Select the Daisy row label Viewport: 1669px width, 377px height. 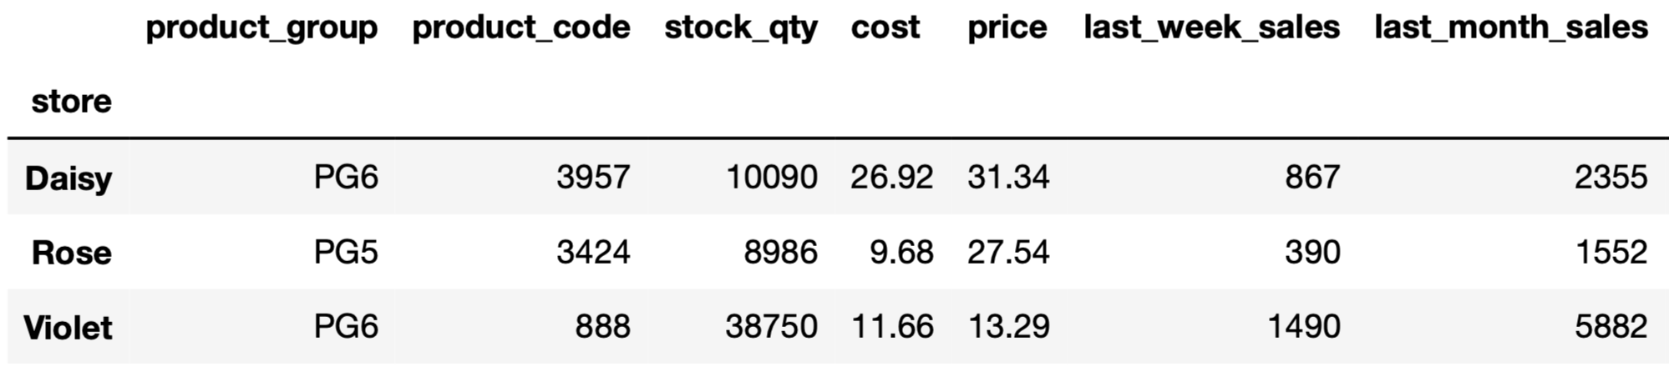pyautogui.click(x=68, y=178)
